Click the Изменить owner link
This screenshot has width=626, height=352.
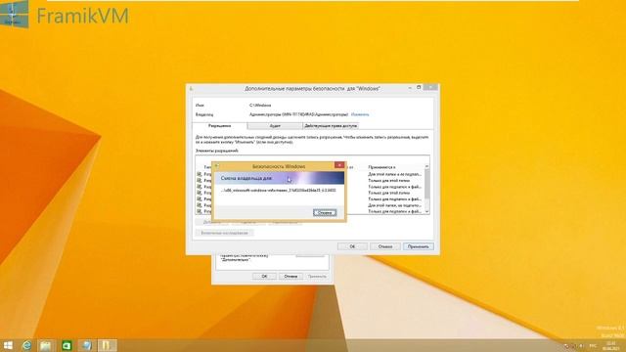coord(360,114)
